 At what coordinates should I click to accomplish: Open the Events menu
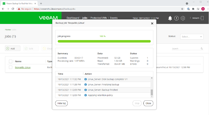pos(114,18)
